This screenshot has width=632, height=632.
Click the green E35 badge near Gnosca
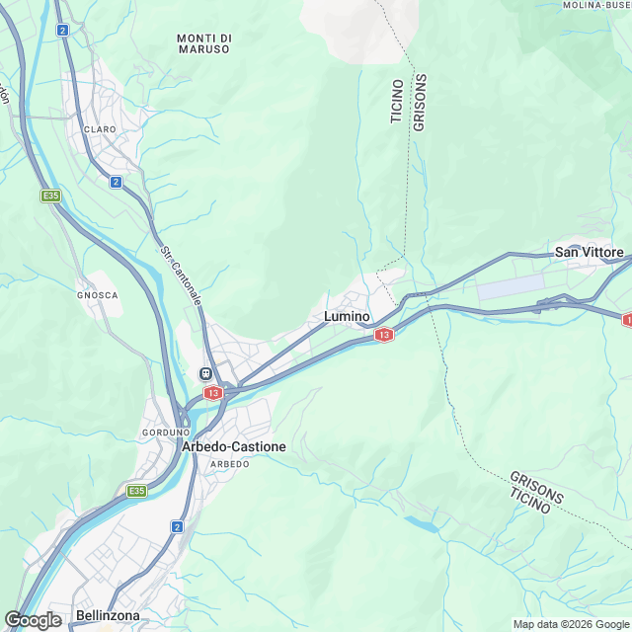(50, 197)
